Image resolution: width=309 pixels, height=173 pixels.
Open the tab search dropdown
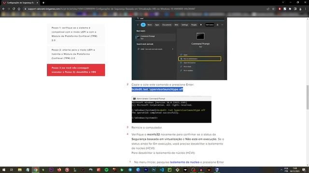click(283, 2)
